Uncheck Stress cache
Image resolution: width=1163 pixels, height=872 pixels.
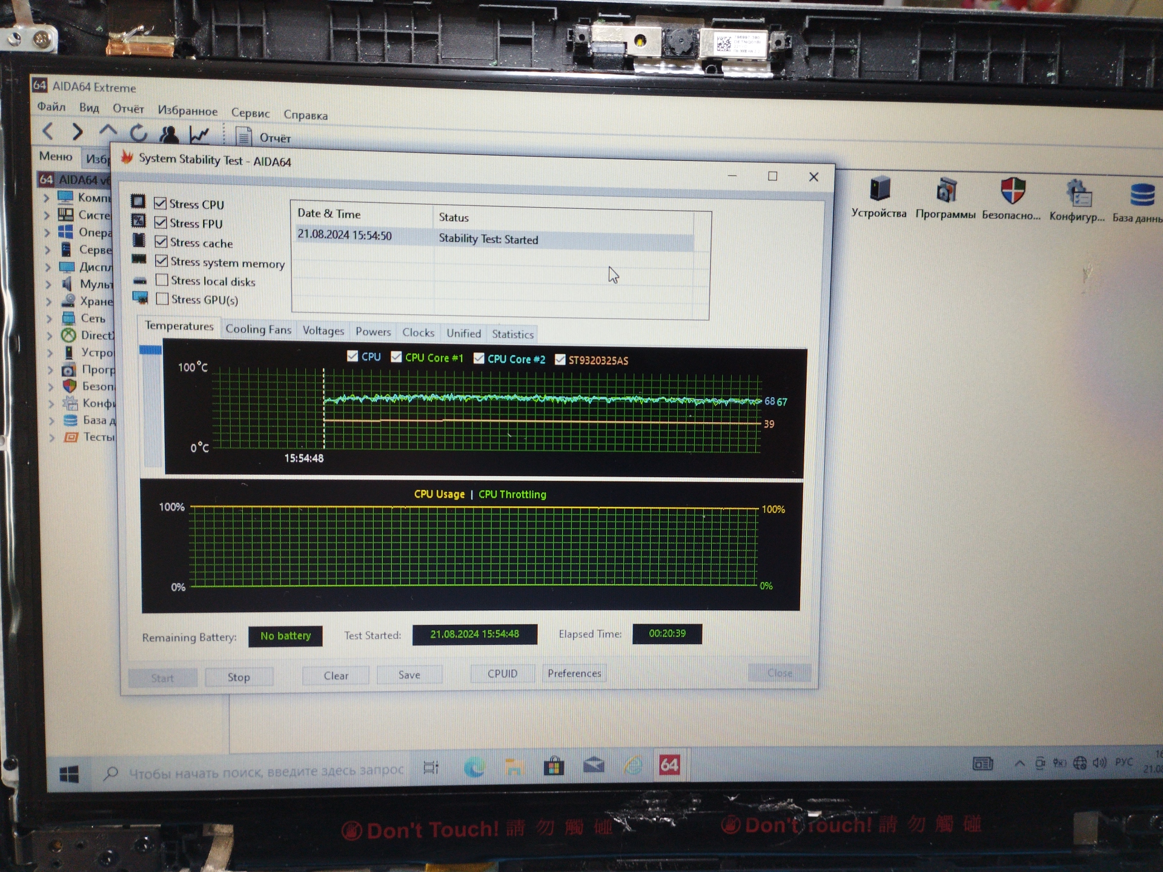coord(161,242)
